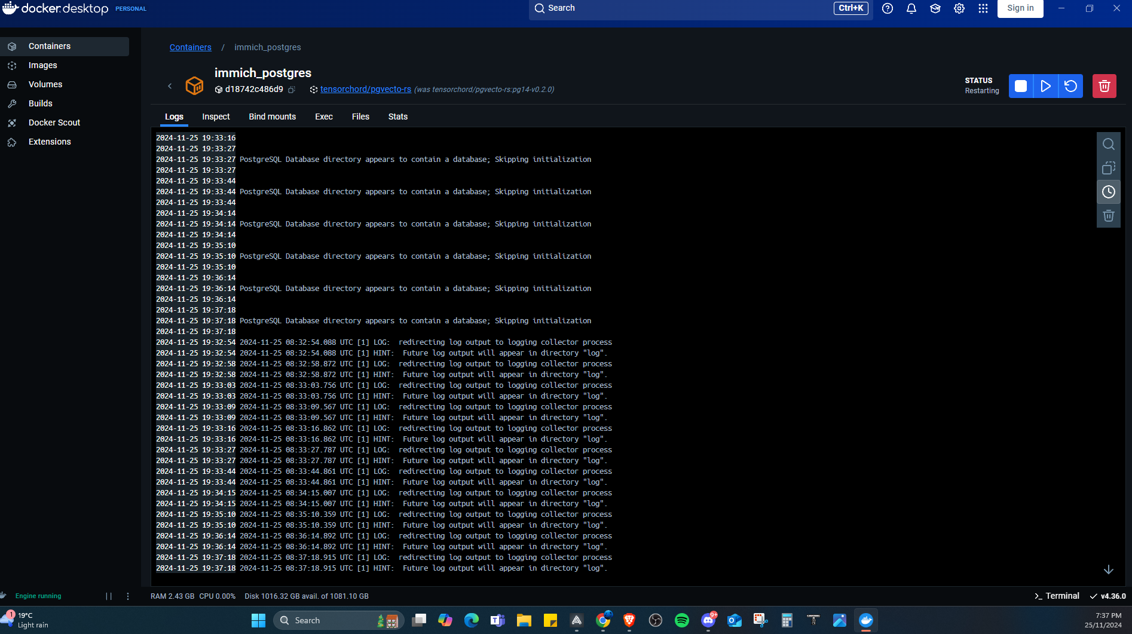Open the Help center question mark icon
Screen dimensions: 1132x634
[888, 8]
